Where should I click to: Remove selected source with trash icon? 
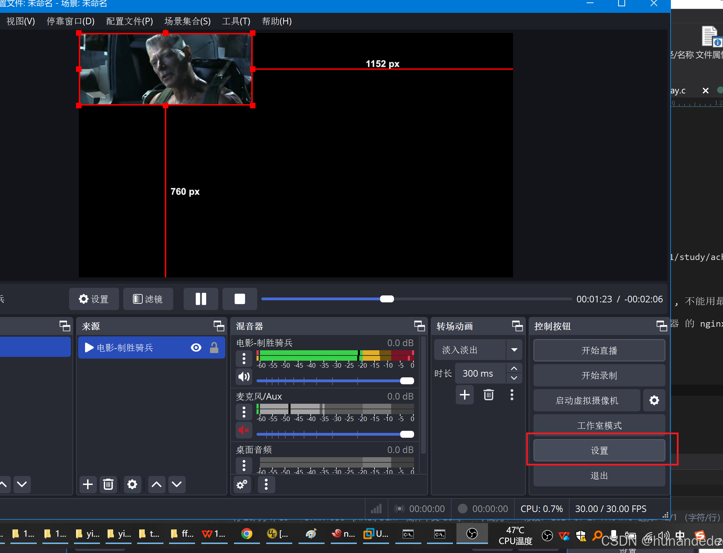coord(108,484)
